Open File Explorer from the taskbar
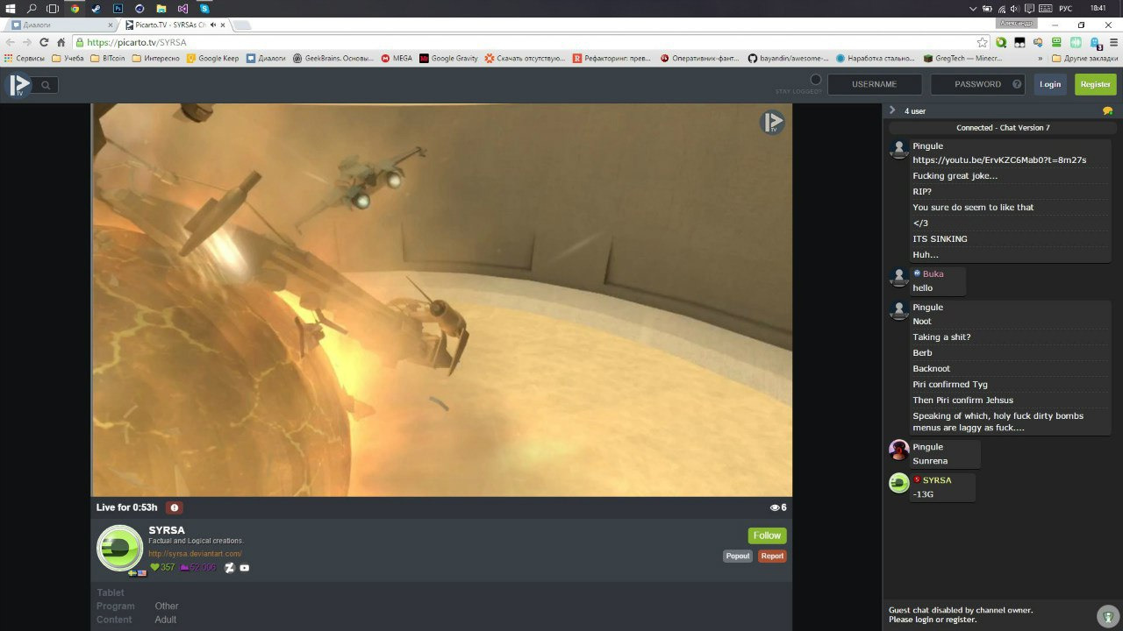The width and height of the screenshot is (1123, 631). (x=161, y=8)
